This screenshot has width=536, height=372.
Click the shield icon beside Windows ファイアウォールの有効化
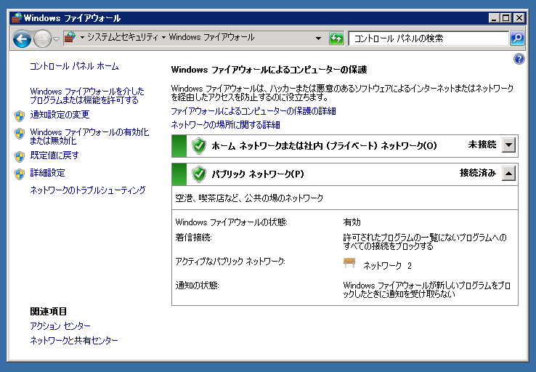click(20, 134)
